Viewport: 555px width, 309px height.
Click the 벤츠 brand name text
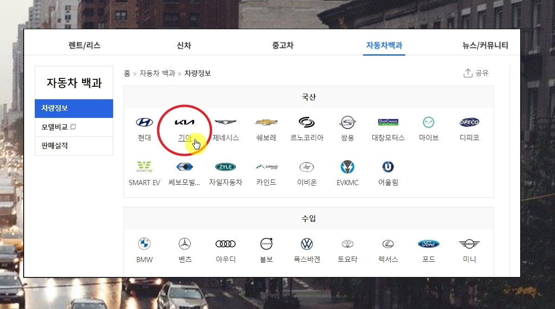click(x=185, y=259)
